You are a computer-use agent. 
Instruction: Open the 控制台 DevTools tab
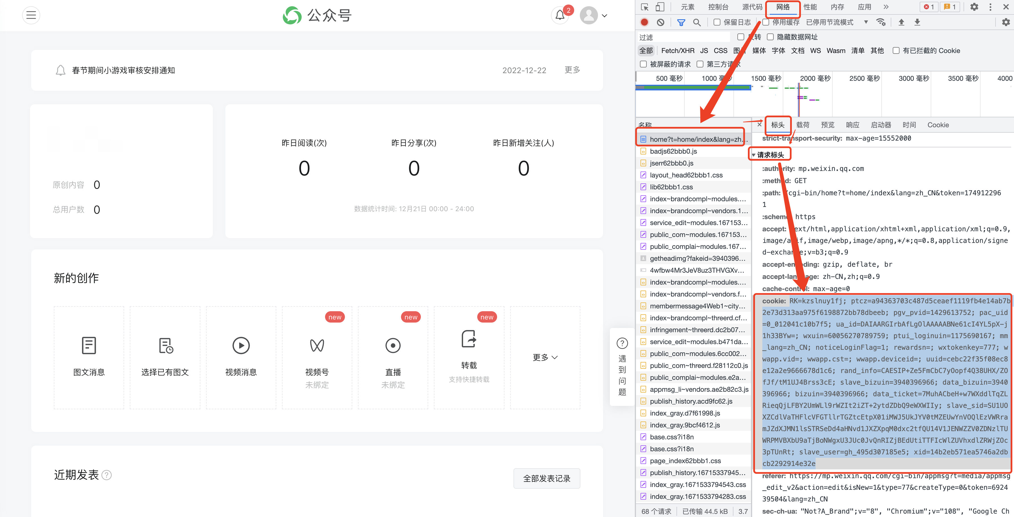[718, 7]
